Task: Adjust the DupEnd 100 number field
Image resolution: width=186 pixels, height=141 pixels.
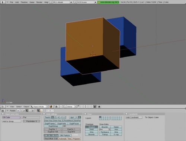Action: click(x=53, y=132)
